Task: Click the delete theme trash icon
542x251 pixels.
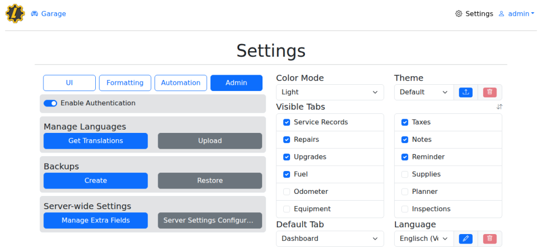Action: pos(490,92)
